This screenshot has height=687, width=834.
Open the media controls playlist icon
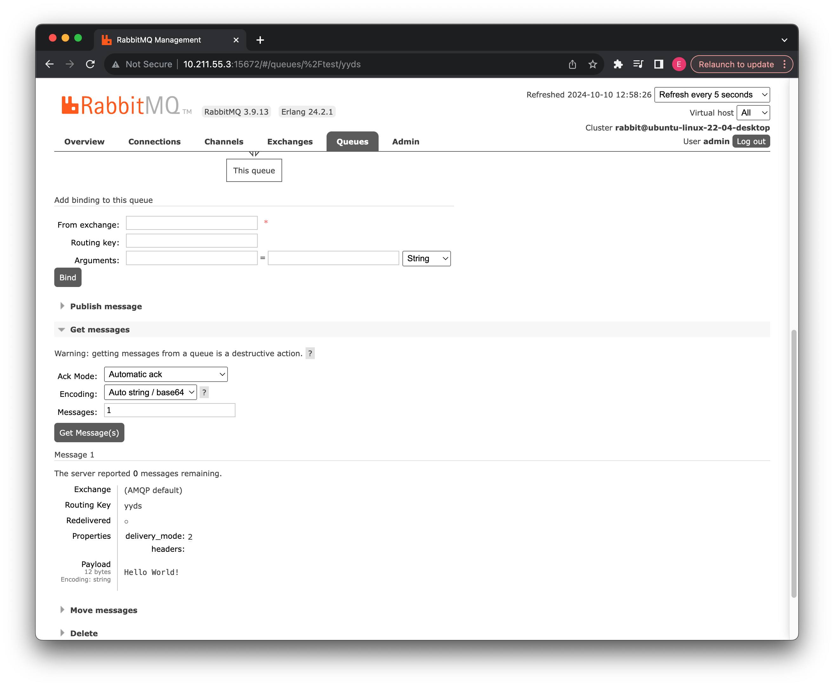point(638,64)
